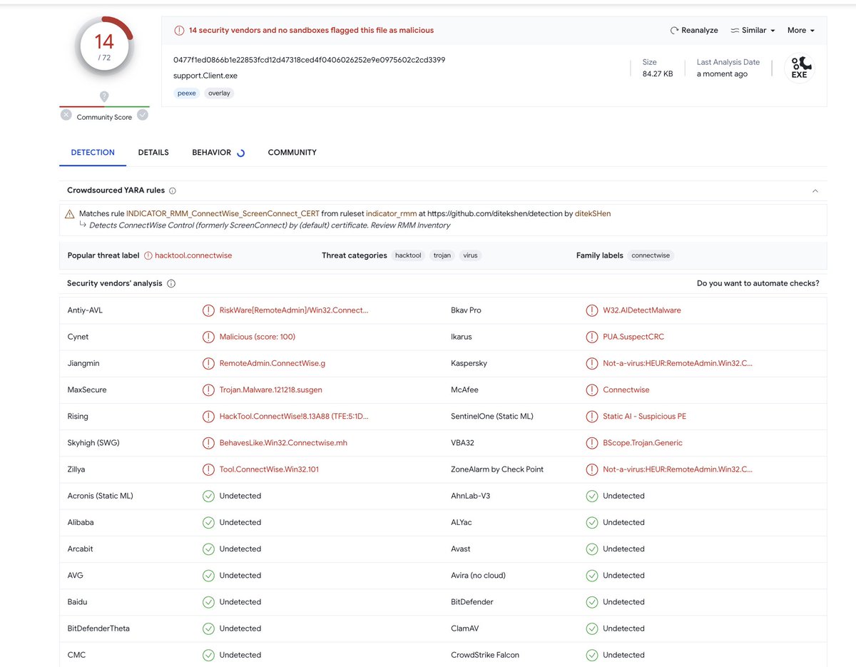Click the RemoteAdmin.ConnectWise.g result
This screenshot has height=667, width=856.
272,363
